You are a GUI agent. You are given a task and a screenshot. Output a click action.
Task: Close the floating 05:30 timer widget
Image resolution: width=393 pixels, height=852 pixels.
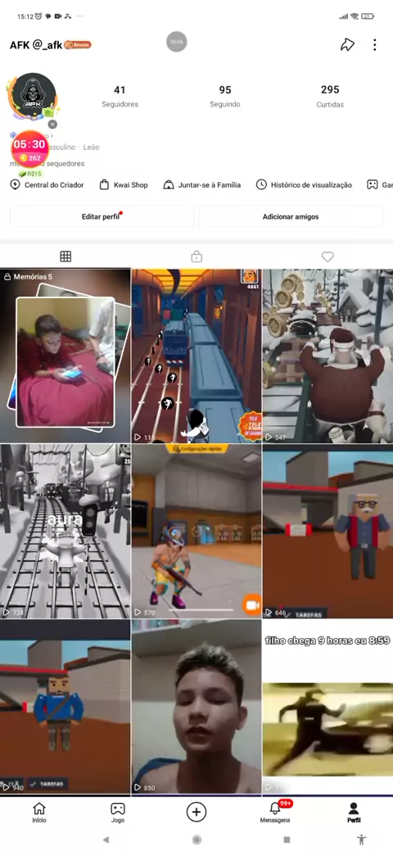point(52,125)
